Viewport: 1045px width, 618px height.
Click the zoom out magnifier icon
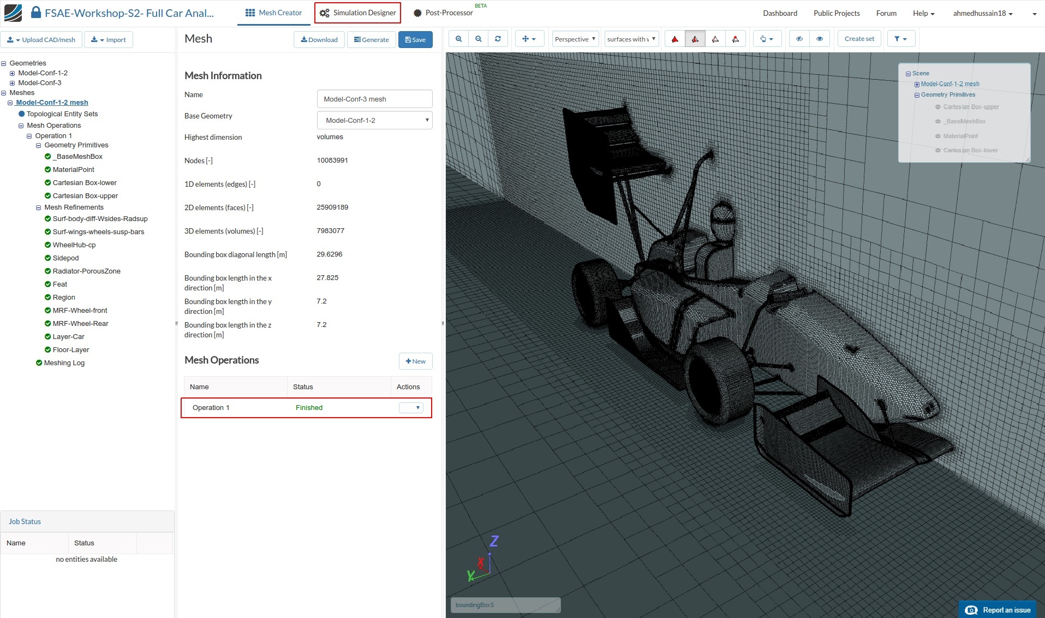point(478,39)
